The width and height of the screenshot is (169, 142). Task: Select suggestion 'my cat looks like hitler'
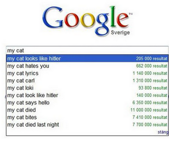87,58
